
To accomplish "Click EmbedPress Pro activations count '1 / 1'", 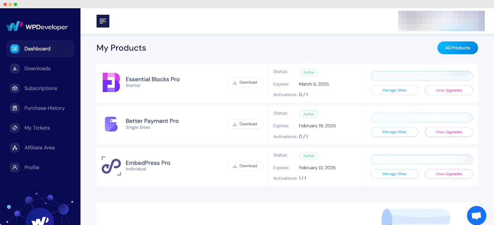I will (x=303, y=178).
